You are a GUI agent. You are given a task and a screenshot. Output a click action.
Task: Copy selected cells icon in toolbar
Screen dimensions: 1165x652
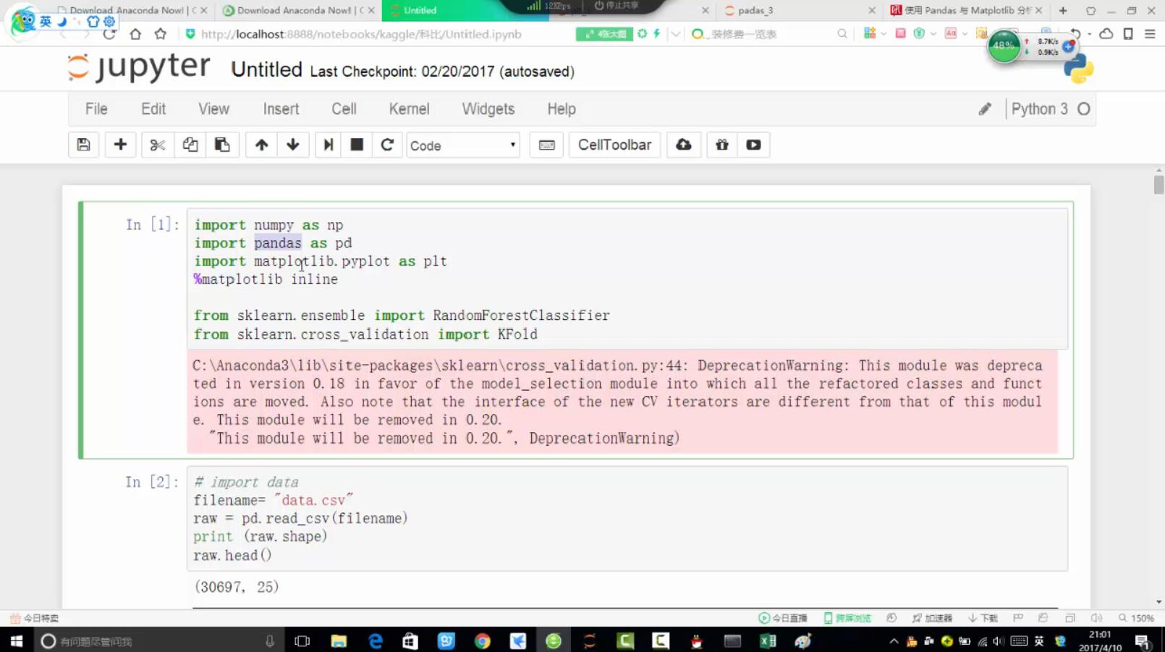point(190,145)
